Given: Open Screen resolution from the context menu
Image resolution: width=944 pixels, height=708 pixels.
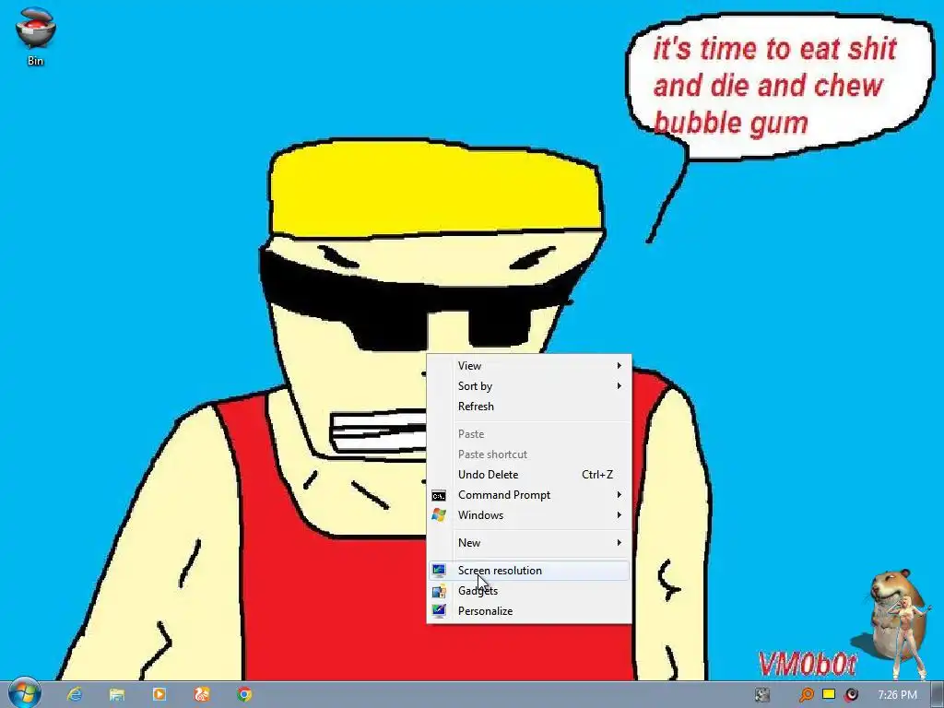Looking at the screenshot, I should pyautogui.click(x=529, y=570).
